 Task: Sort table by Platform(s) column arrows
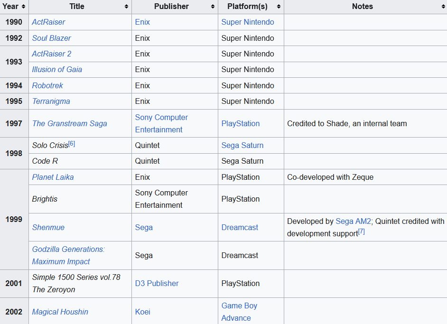(x=279, y=7)
